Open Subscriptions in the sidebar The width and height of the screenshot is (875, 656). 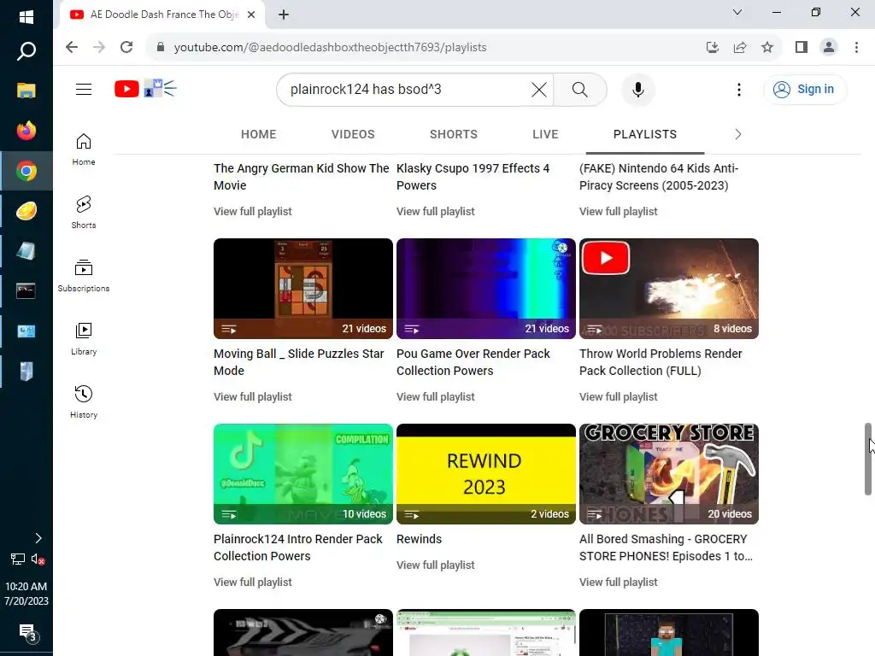pos(84,276)
